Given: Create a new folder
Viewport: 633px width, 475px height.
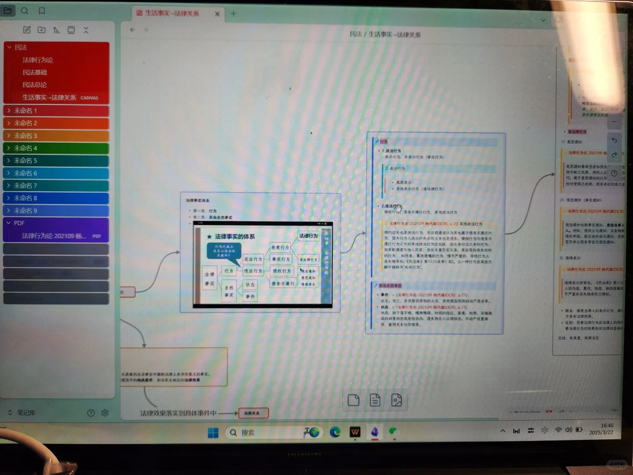Looking at the screenshot, I should (42, 30).
